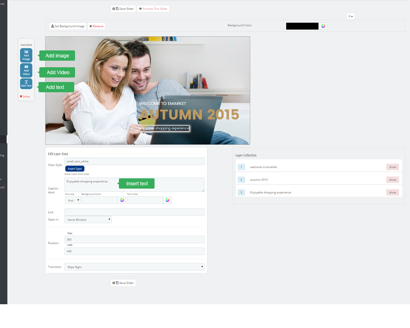Toggle show for 'Enjoyable shopping experience' layer
This screenshot has width=410, height=328.
[x=392, y=193]
